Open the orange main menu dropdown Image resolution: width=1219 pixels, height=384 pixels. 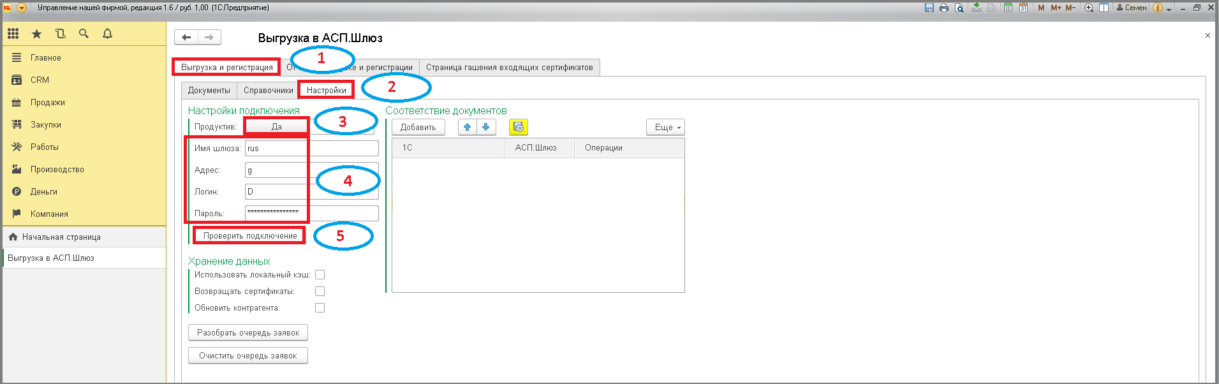click(22, 8)
